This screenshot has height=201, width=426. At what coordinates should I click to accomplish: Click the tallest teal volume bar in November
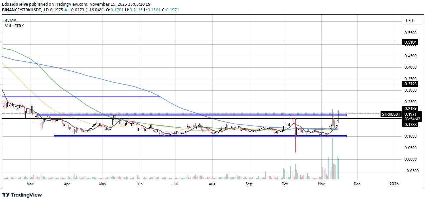tap(332, 158)
